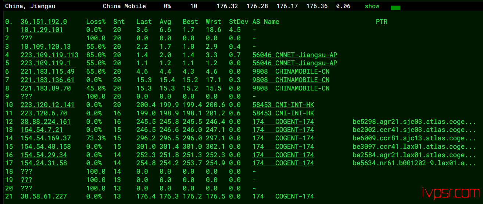Viewport: 483px width, 204px height.
Task: Click 174 COGENT-174 on hop 15
Action: coord(283,146)
